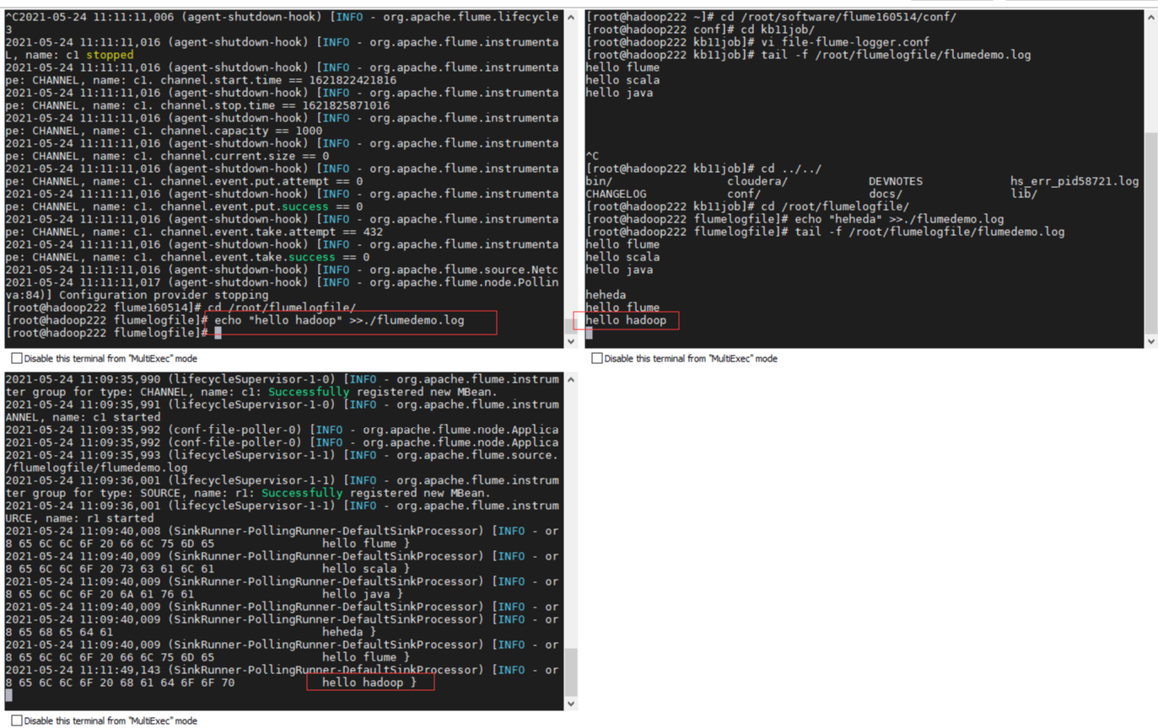Click "hello hadoop }" in bottom-left terminal

click(x=369, y=682)
